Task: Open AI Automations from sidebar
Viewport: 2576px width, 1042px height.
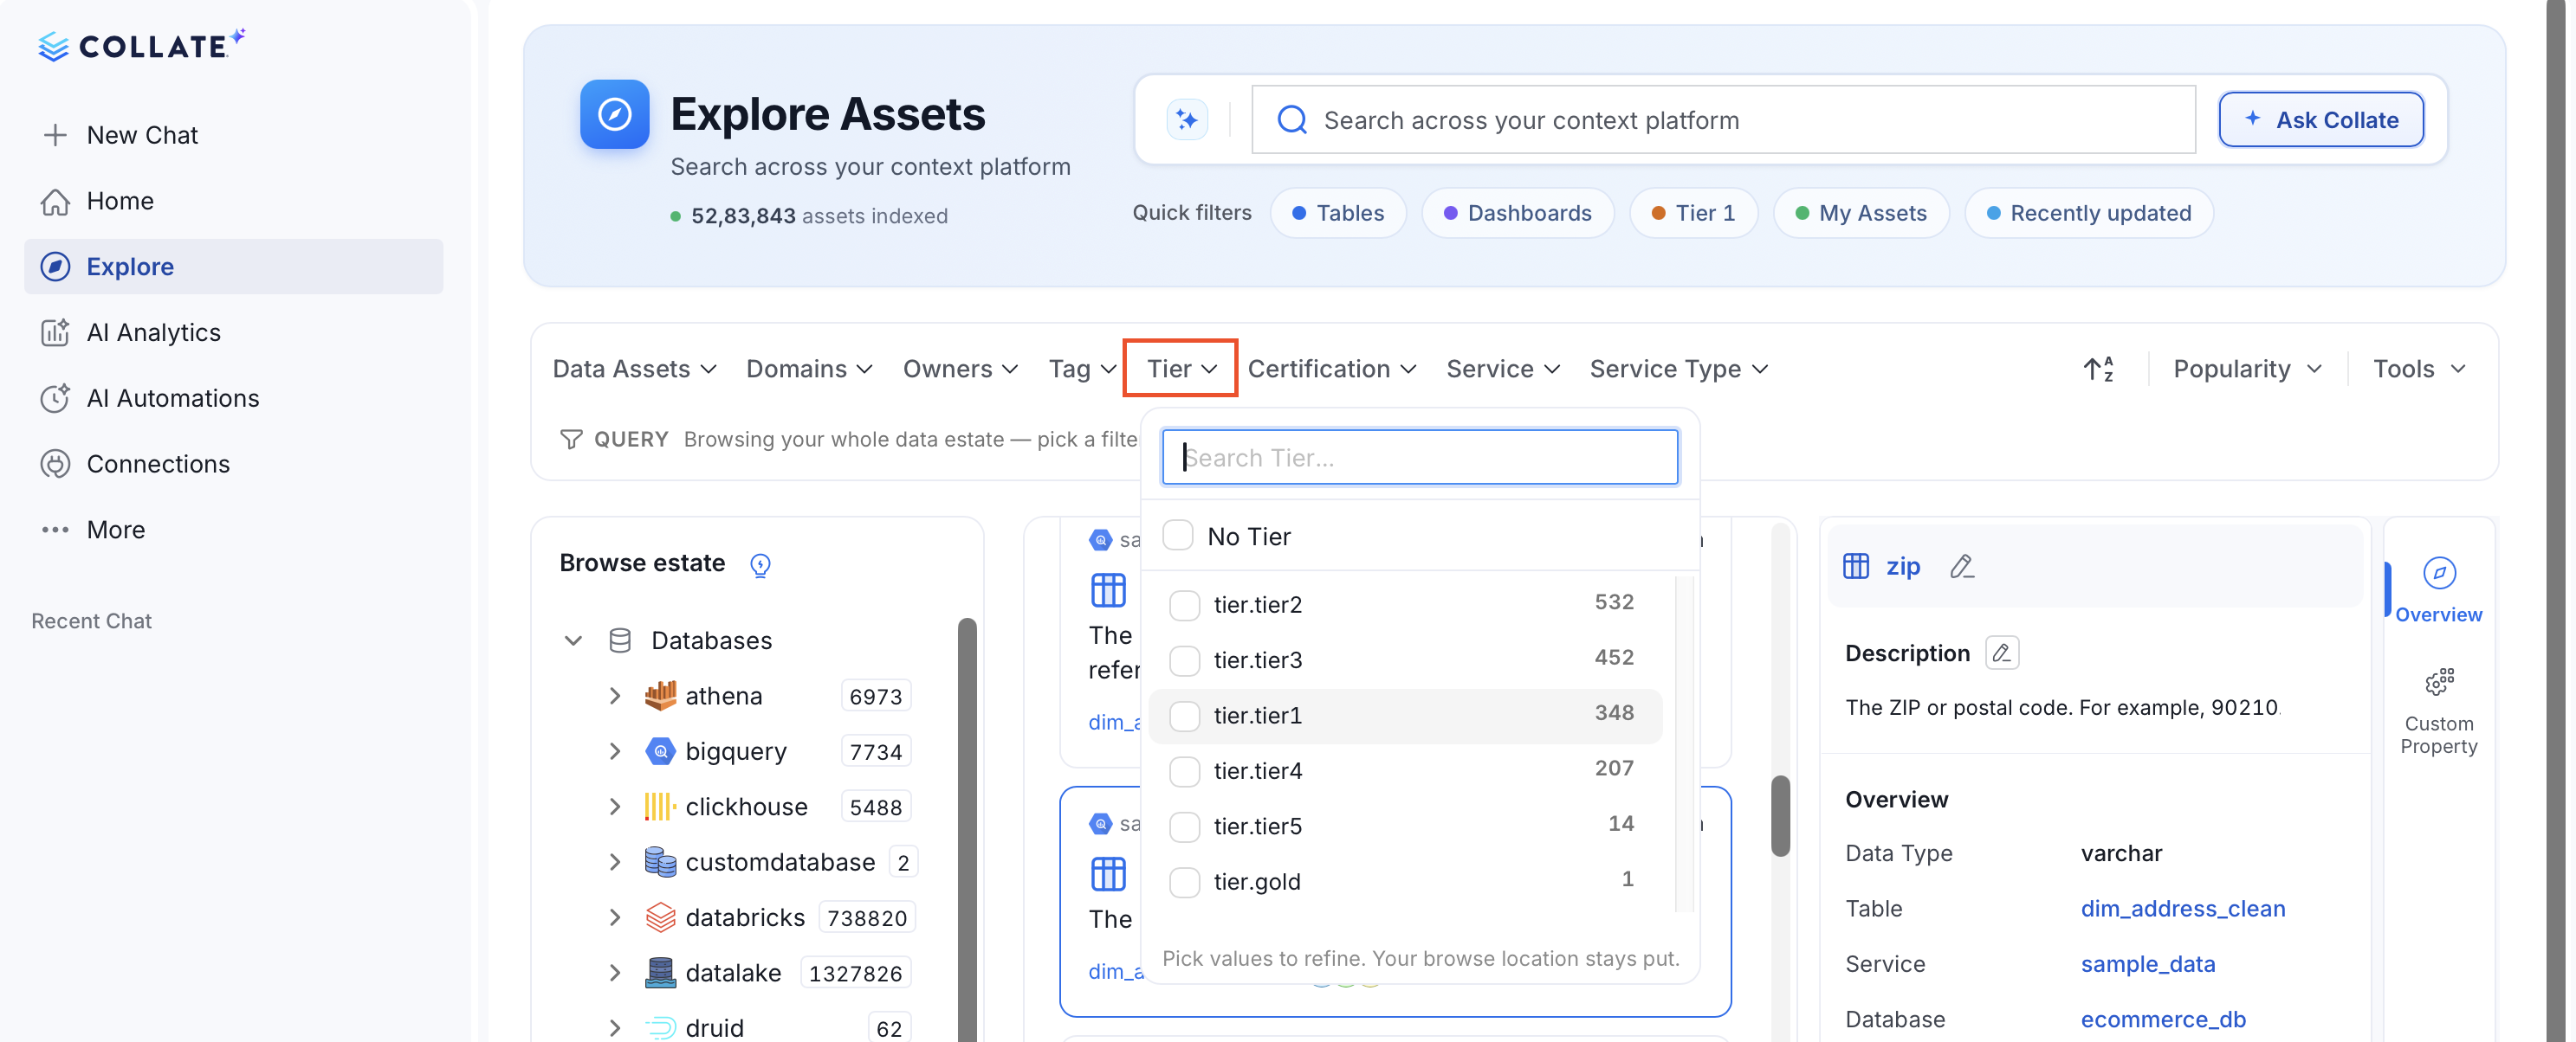Action: coord(233,399)
